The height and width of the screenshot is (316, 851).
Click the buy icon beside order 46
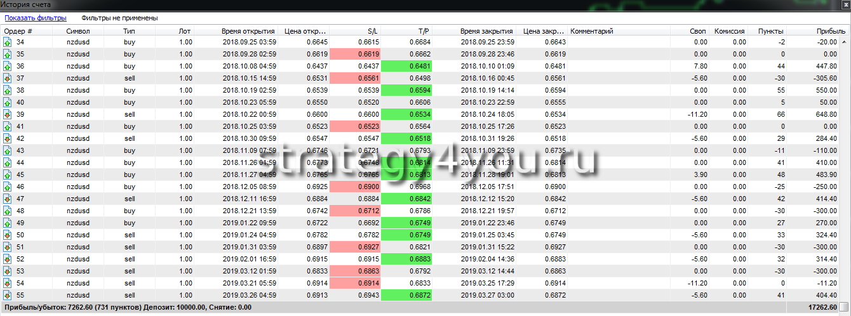coord(8,187)
